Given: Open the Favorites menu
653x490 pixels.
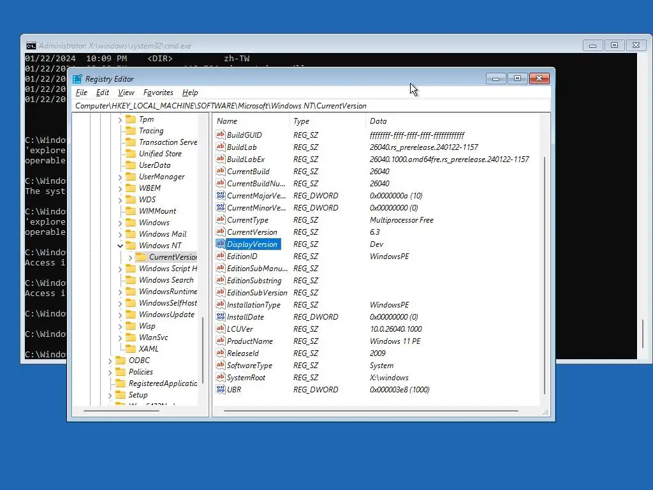Looking at the screenshot, I should 158,93.
